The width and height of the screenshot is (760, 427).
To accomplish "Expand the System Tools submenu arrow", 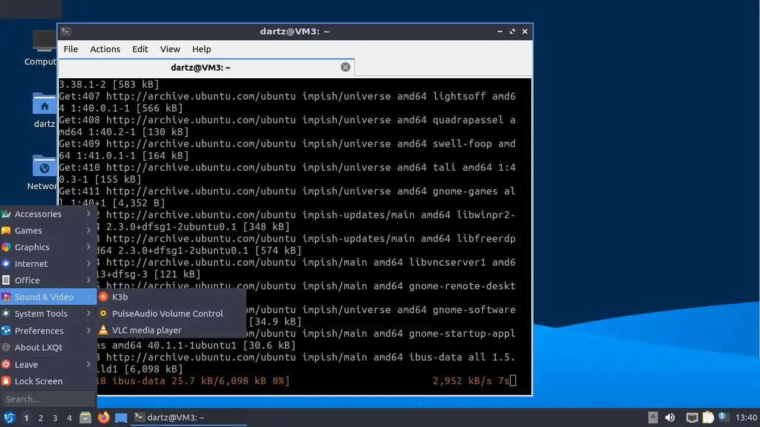I will pos(88,313).
